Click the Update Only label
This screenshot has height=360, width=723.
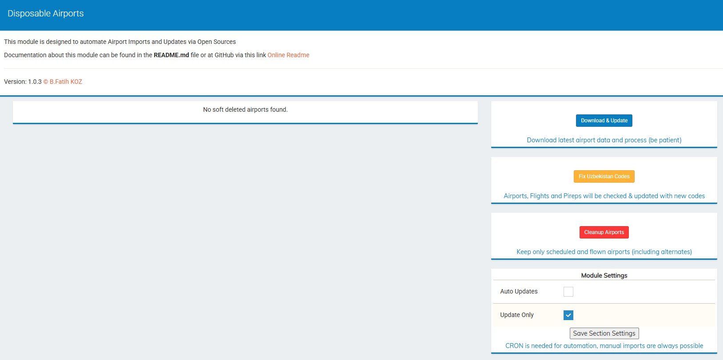pos(517,315)
